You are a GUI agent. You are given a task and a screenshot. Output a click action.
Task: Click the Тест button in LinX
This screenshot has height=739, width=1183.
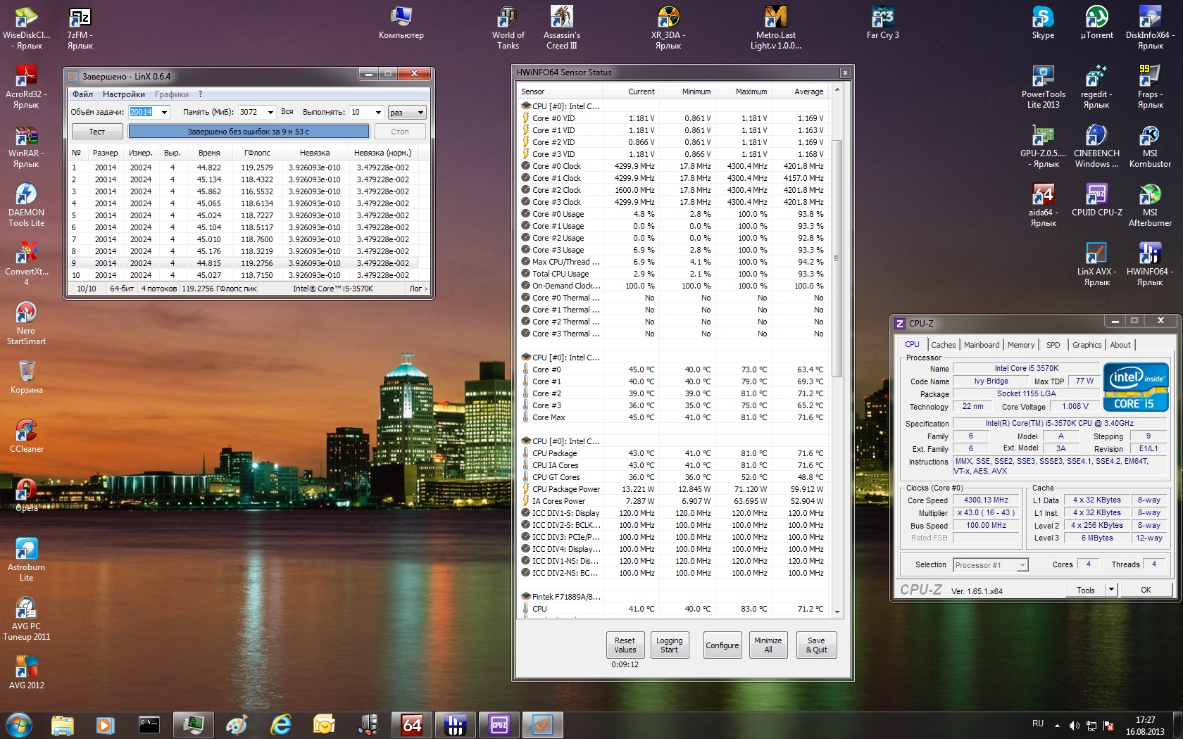97,132
